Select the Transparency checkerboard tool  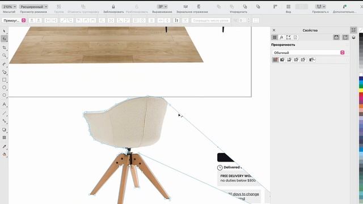(4, 138)
